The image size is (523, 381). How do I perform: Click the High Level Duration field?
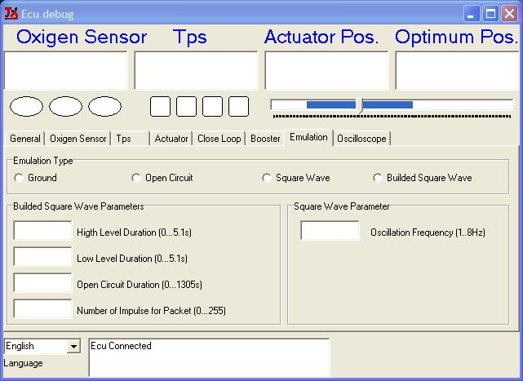tap(43, 232)
